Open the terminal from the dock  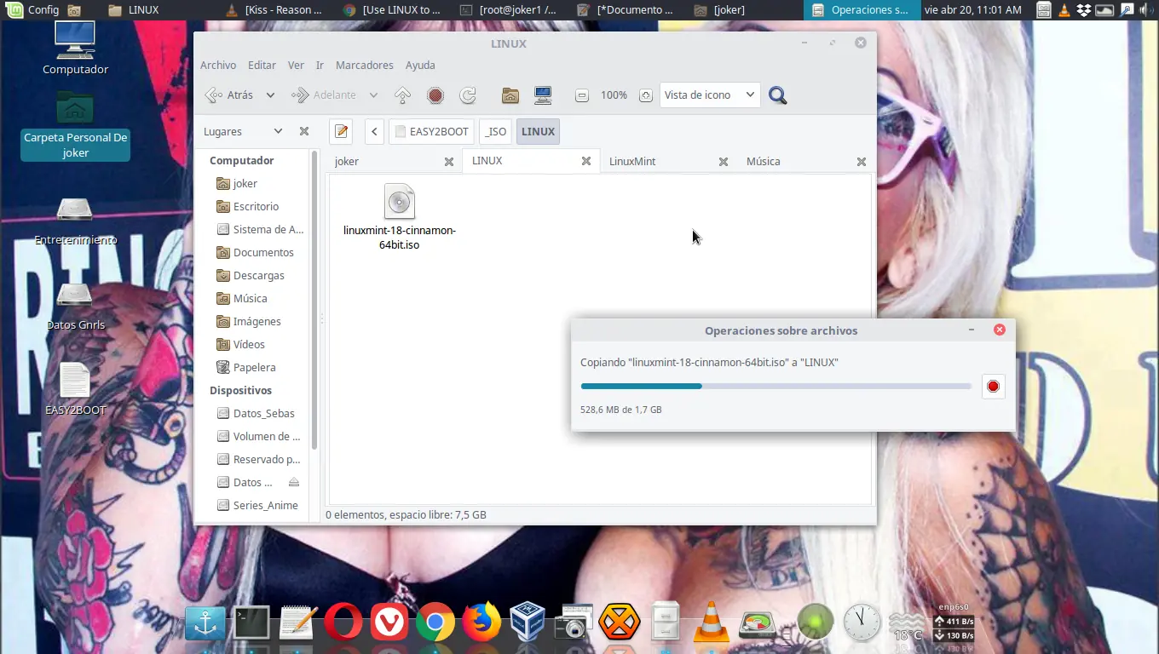251,622
